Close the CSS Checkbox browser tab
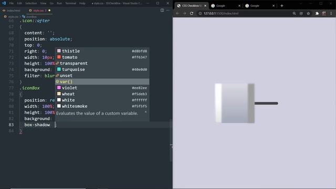336x189 pixels. pos(205,6)
